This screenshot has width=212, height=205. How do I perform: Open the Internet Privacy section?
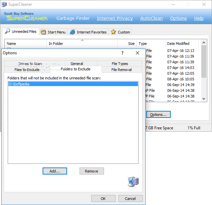coord(115,18)
